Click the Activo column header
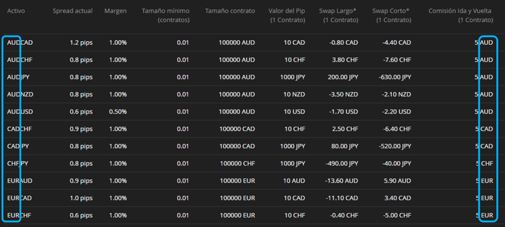The image size is (505, 227). pos(16,11)
